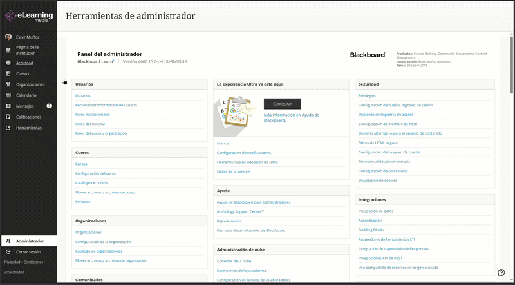
Task: Open Herramientas in the sidebar
Action: [x=29, y=128]
